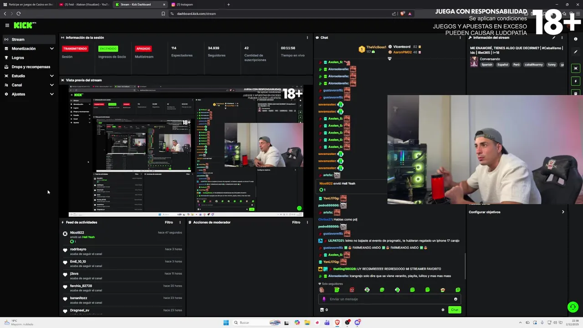
Task: Select bananitozz follow entry in feed
Action: pos(123,300)
